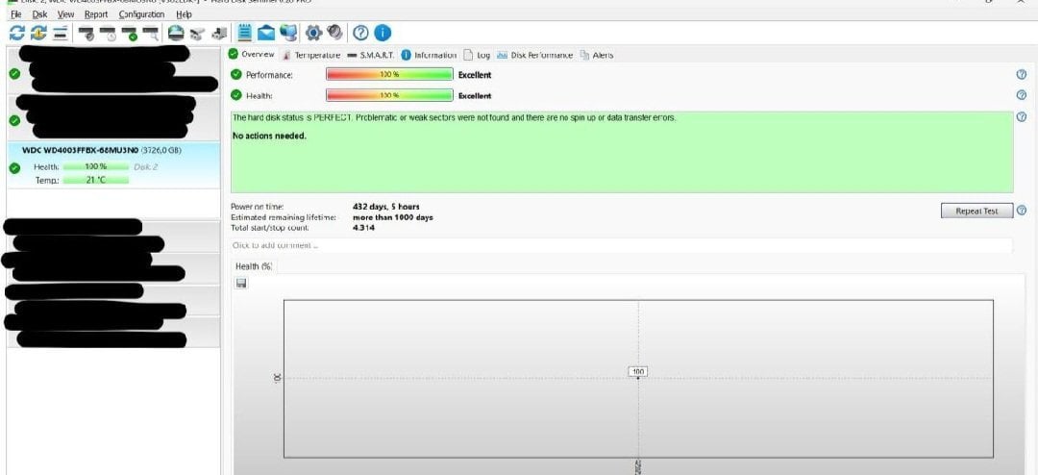Switch to the Log tab
The height and width of the screenshot is (475, 1038).
pos(478,55)
